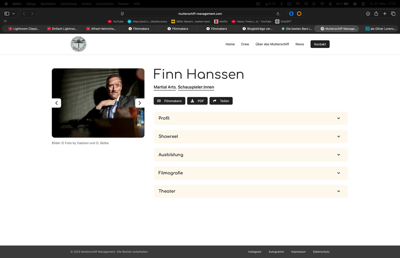Open the Crew navigation item

tap(245, 44)
